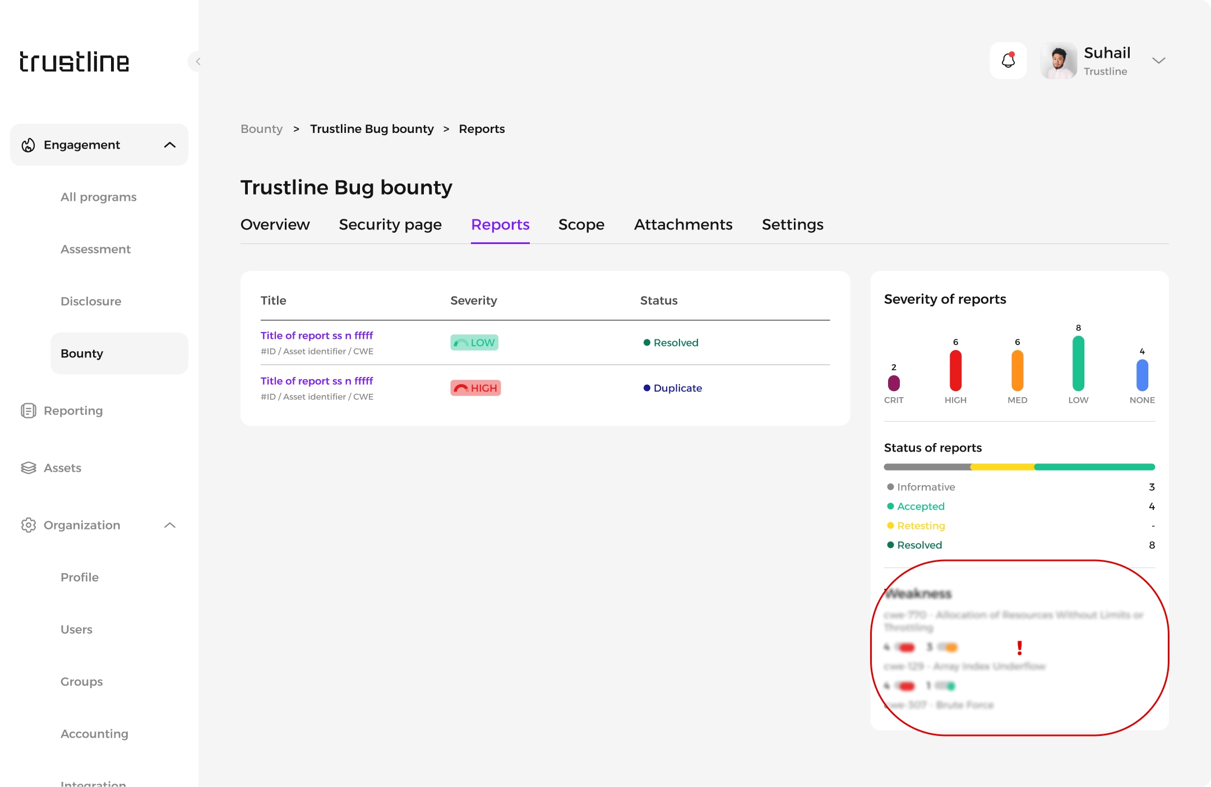Collapse the Engagement menu chevron
Screen dimensions: 1211x787
click(170, 145)
